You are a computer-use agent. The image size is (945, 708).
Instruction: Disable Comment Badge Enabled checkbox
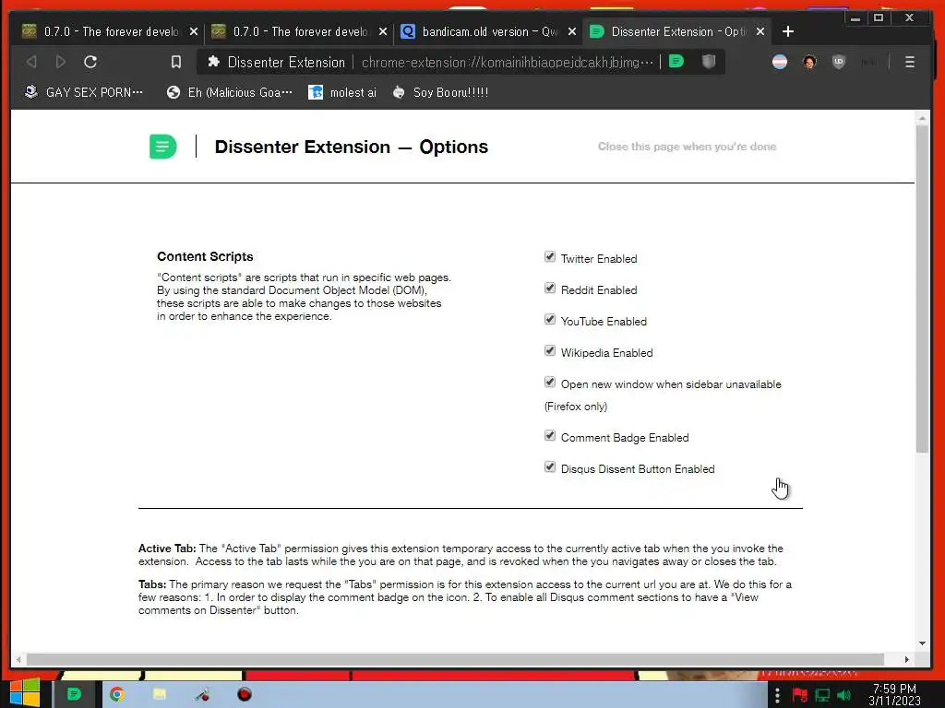(550, 436)
